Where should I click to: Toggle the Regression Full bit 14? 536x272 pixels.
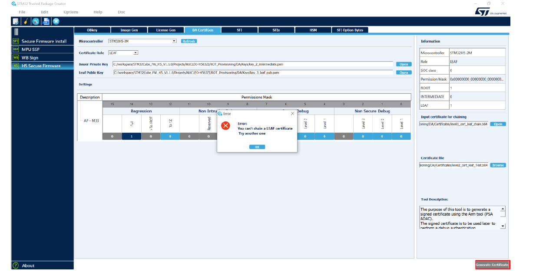(x=132, y=136)
